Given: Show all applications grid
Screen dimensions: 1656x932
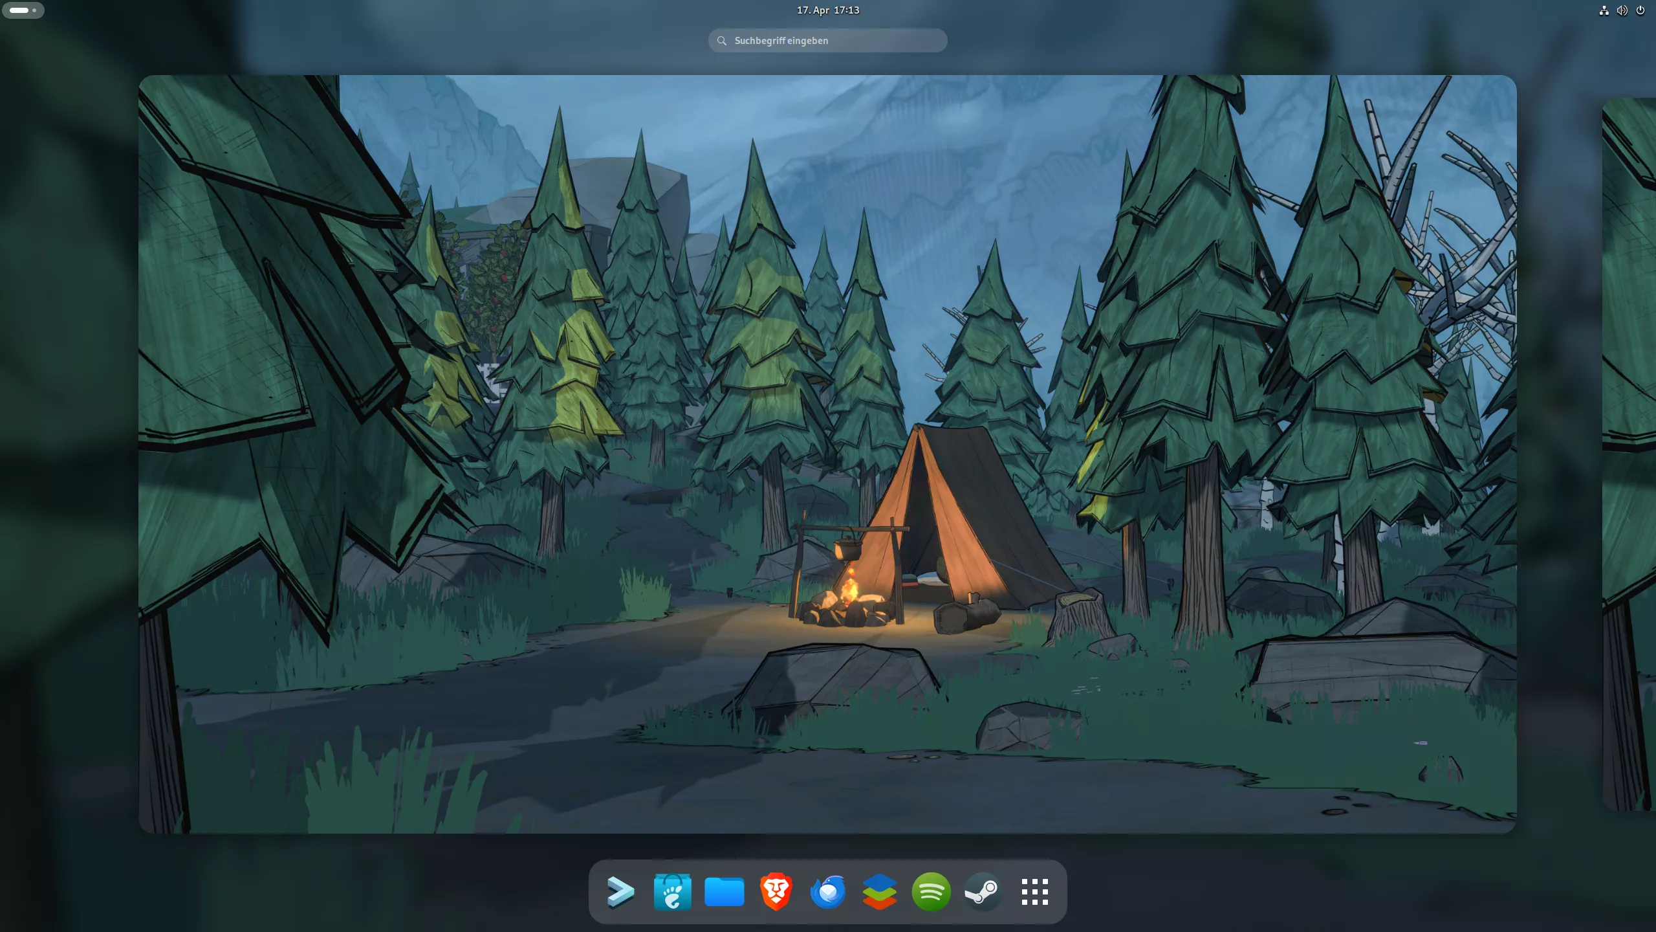Looking at the screenshot, I should pyautogui.click(x=1034, y=892).
